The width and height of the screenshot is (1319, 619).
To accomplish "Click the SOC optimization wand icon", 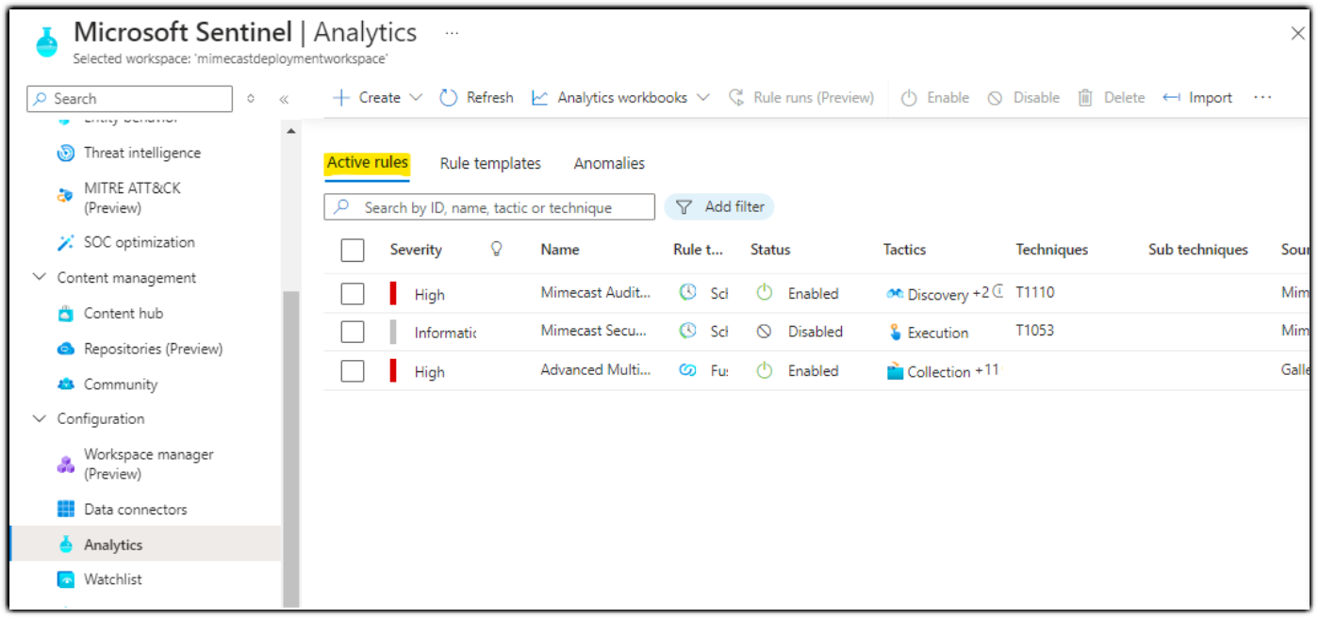I will pos(66,243).
